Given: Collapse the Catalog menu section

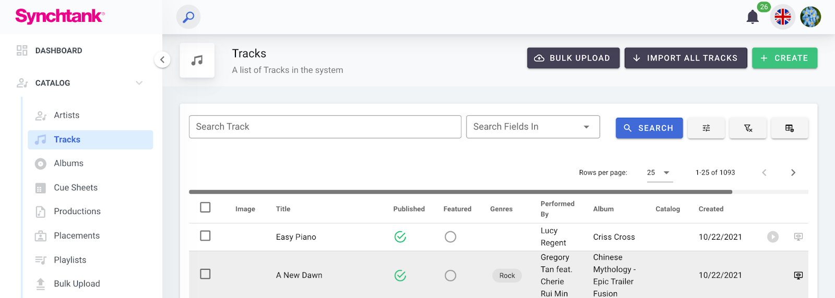Looking at the screenshot, I should point(139,83).
